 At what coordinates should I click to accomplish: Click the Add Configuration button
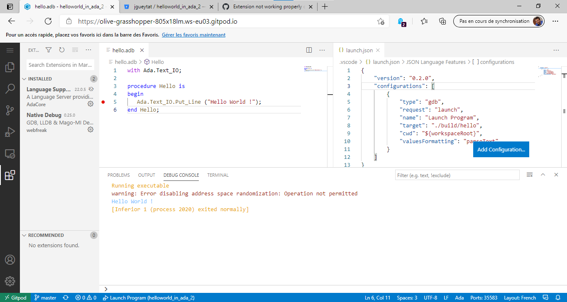click(501, 149)
